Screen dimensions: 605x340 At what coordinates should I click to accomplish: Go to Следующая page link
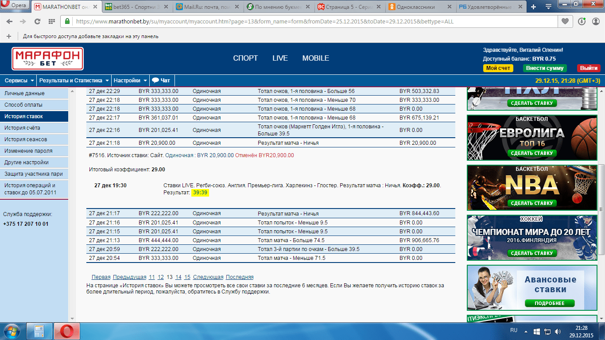pyautogui.click(x=208, y=277)
